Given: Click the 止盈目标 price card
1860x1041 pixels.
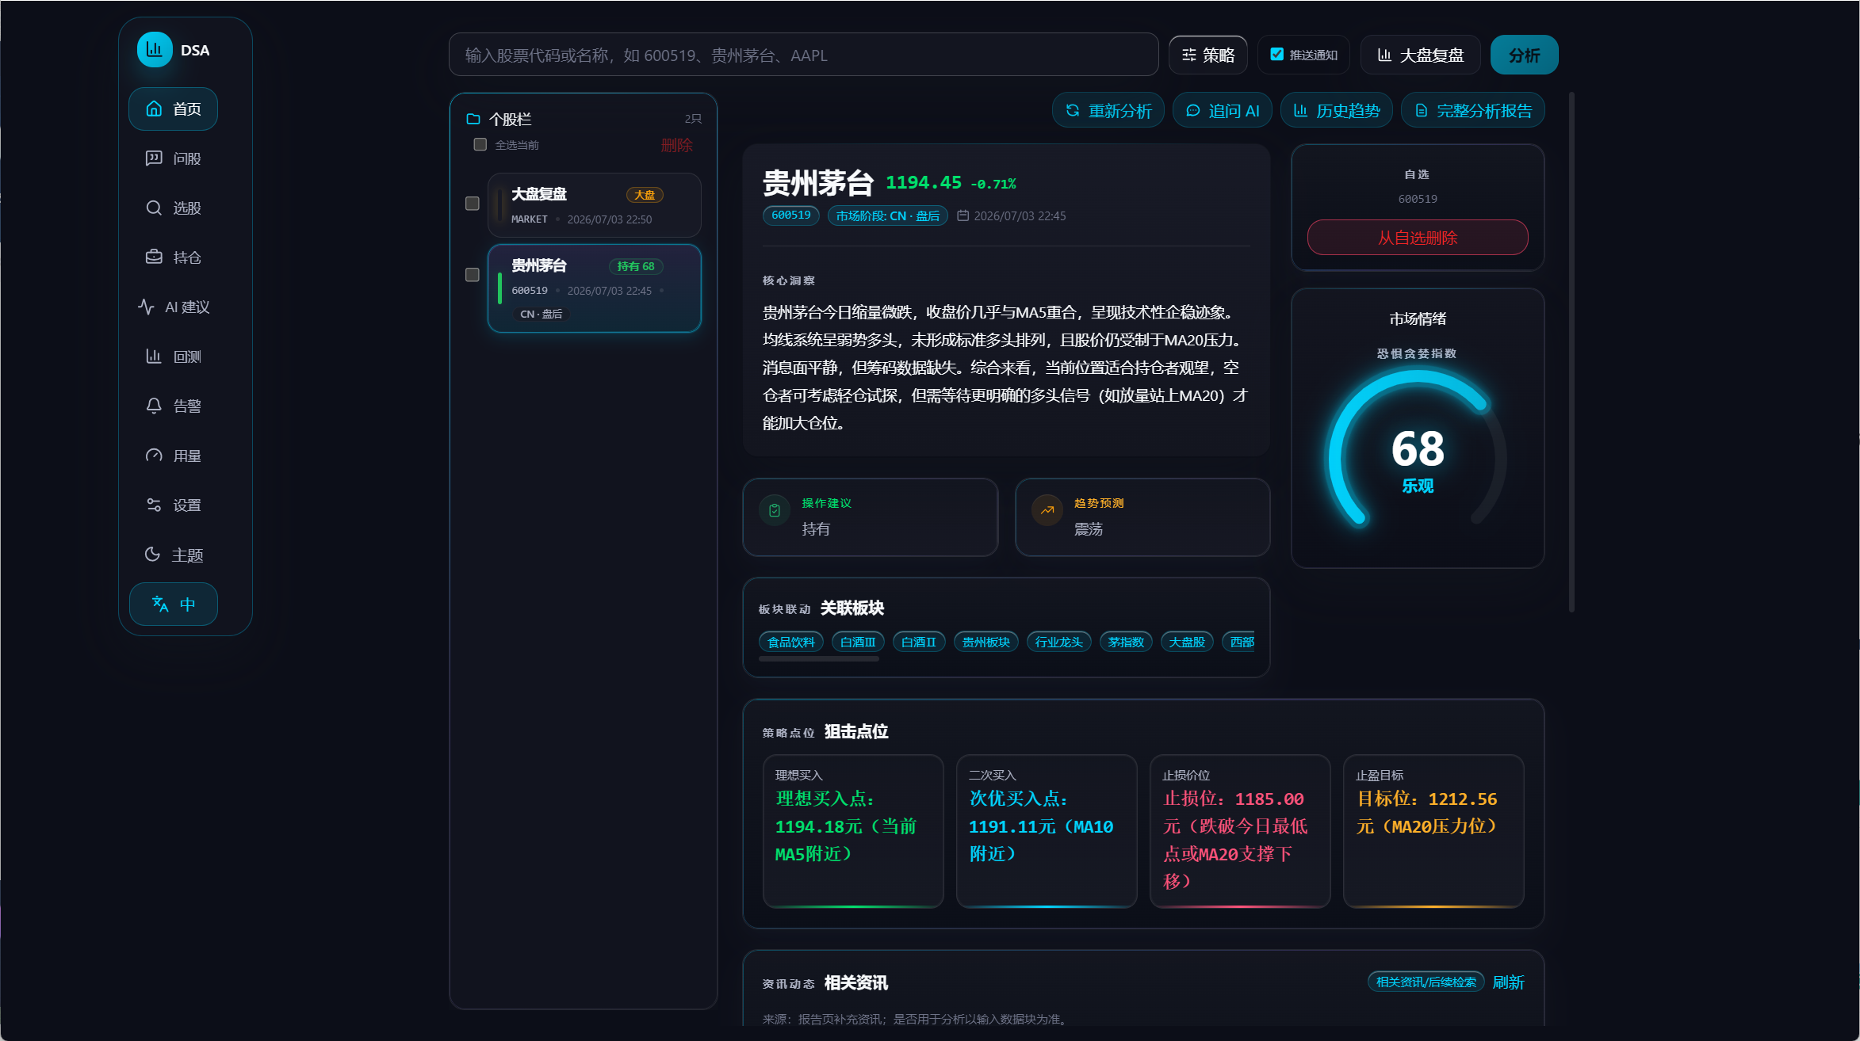Looking at the screenshot, I should 1433,831.
